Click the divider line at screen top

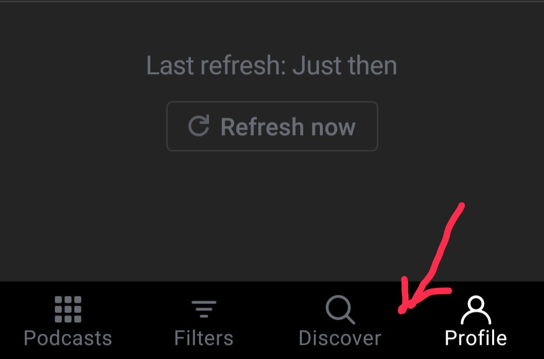coord(272,2)
